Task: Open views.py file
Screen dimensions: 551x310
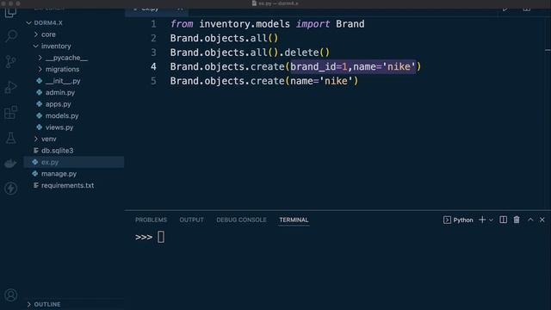Action: 59,127
